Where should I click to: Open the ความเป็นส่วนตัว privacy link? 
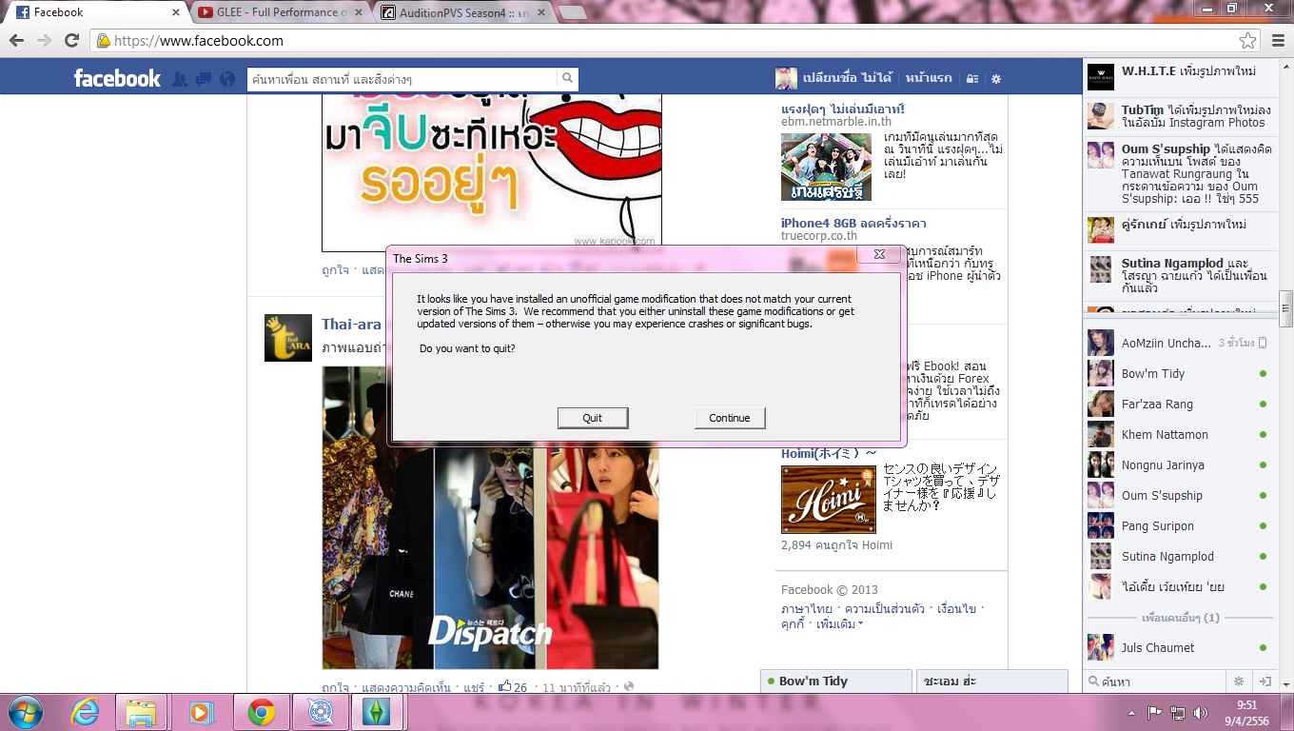[x=884, y=609]
